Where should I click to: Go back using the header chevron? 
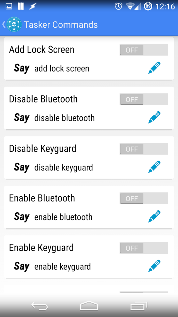pos(4,25)
